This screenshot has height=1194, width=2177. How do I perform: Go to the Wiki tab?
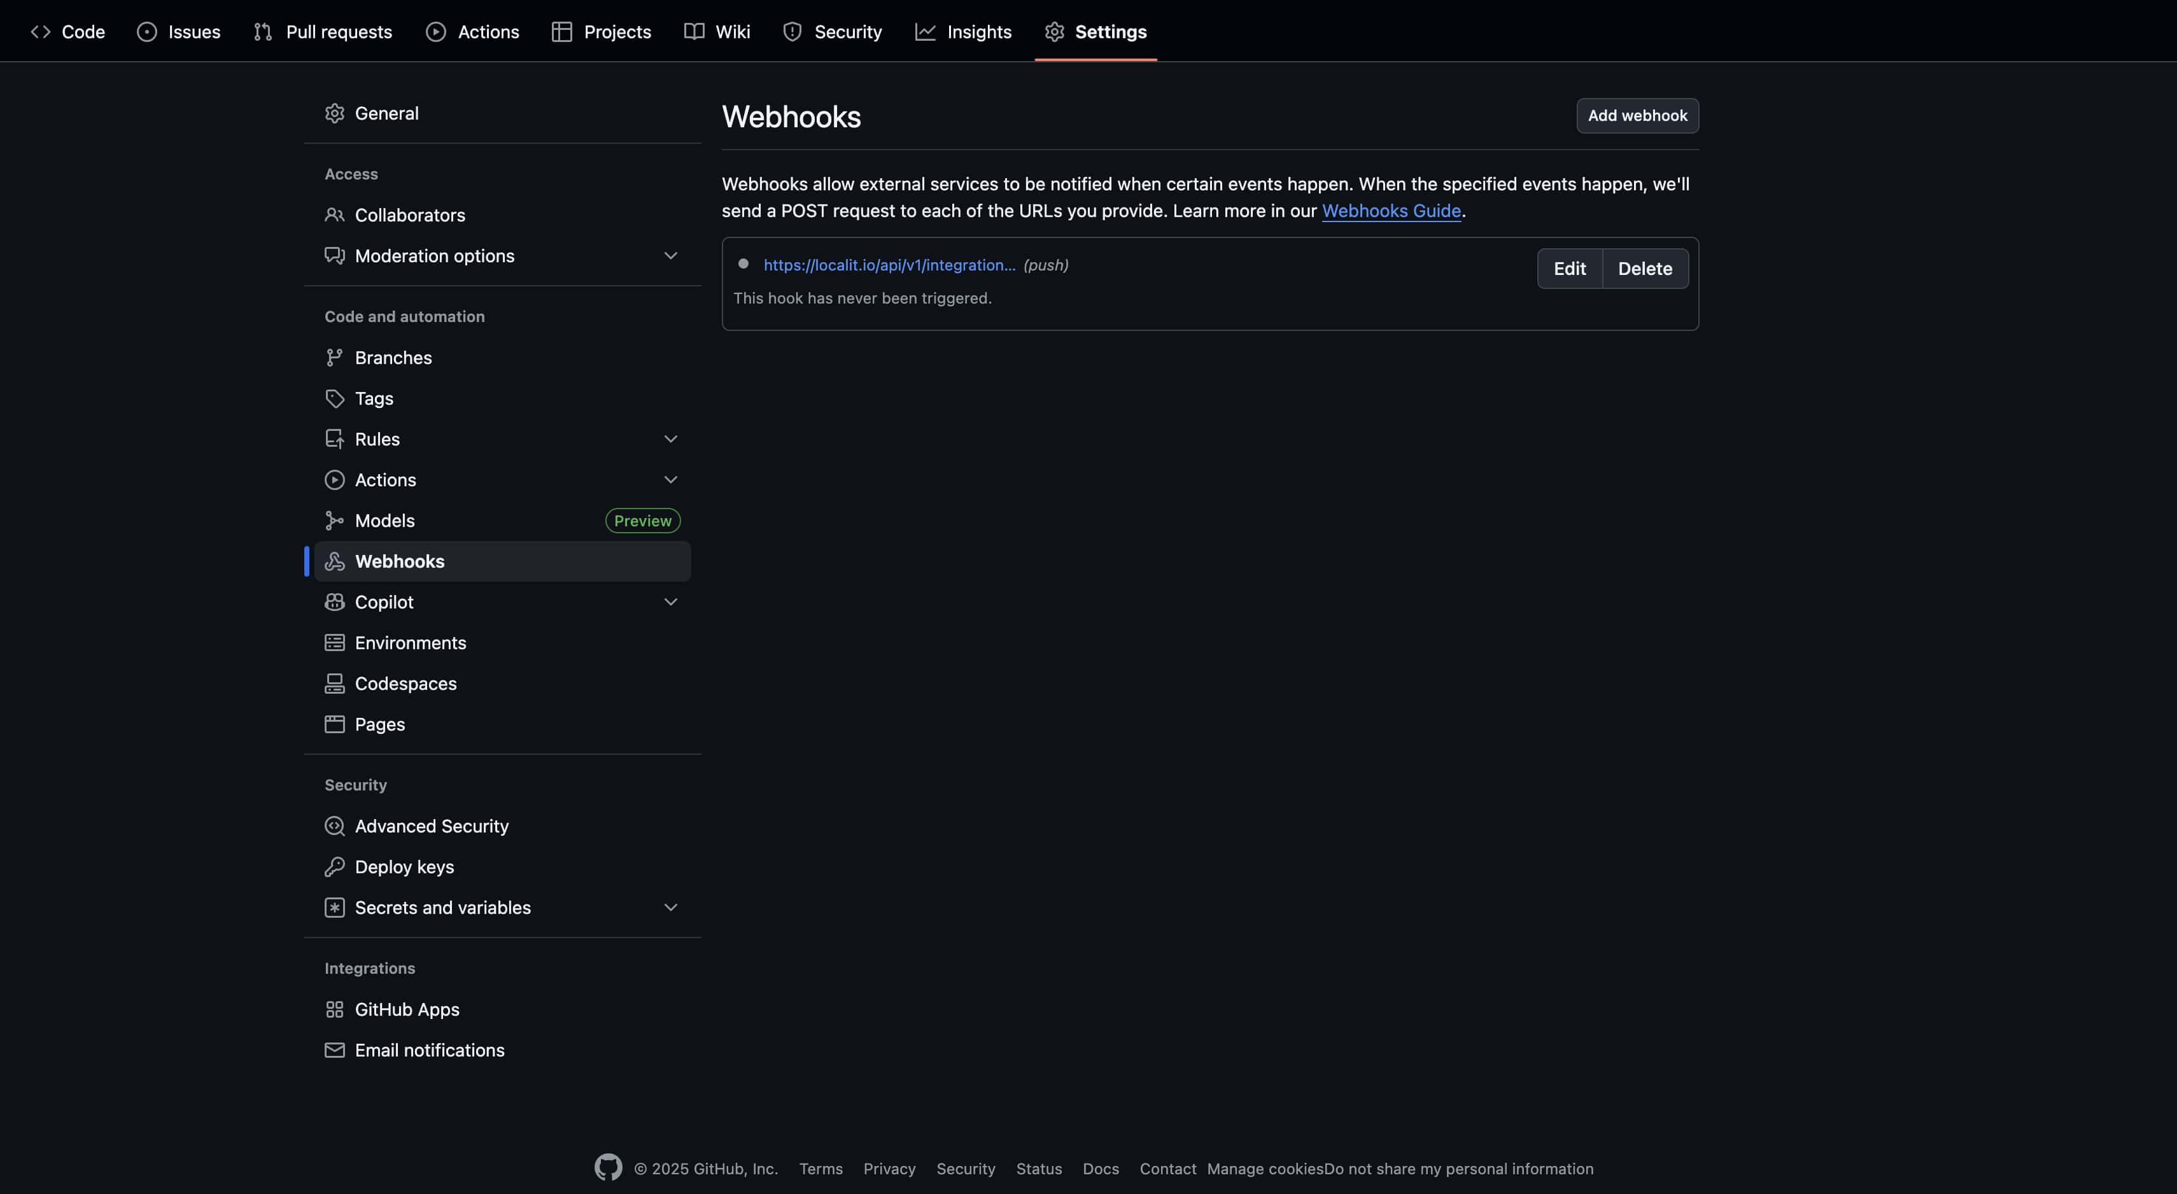click(x=717, y=32)
